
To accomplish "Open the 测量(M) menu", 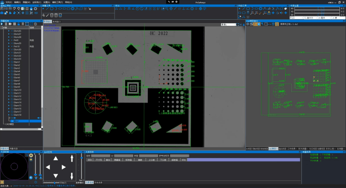I will (x=26, y=2).
